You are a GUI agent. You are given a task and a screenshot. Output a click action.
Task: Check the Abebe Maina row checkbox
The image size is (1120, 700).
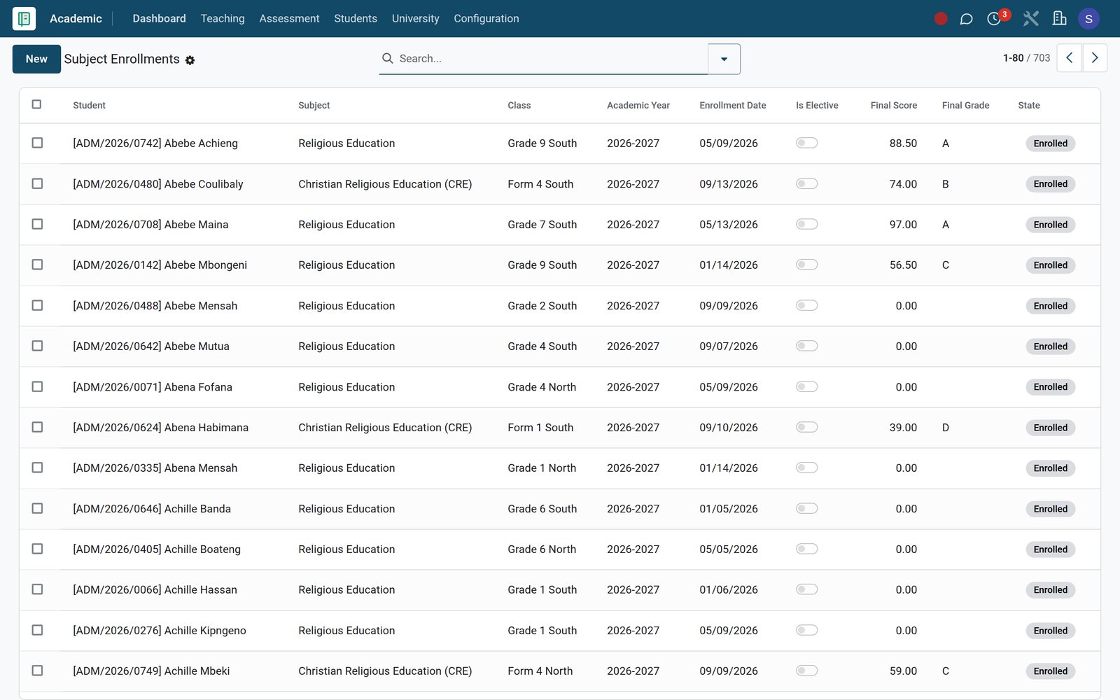(37, 224)
